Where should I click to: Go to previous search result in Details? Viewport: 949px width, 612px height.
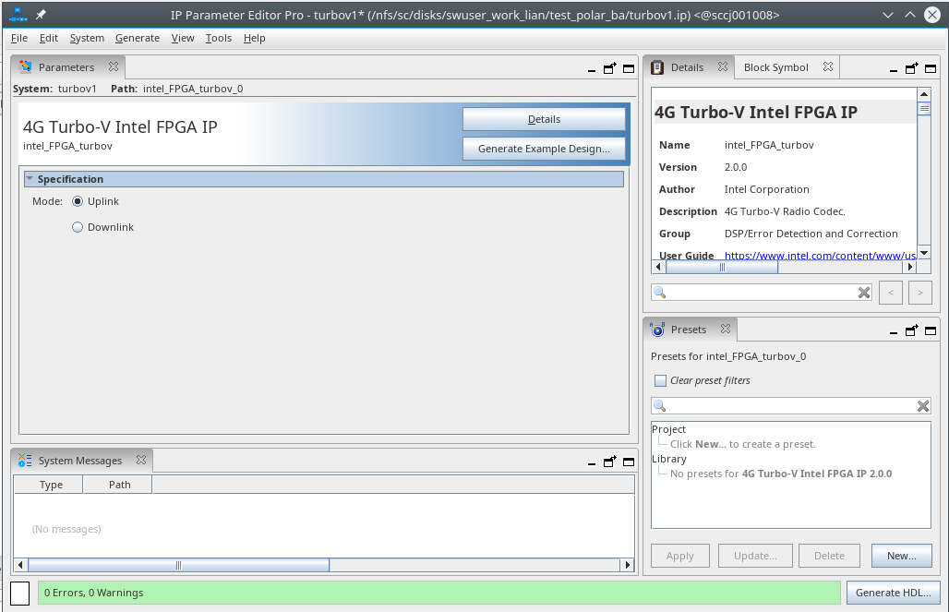[x=890, y=293]
